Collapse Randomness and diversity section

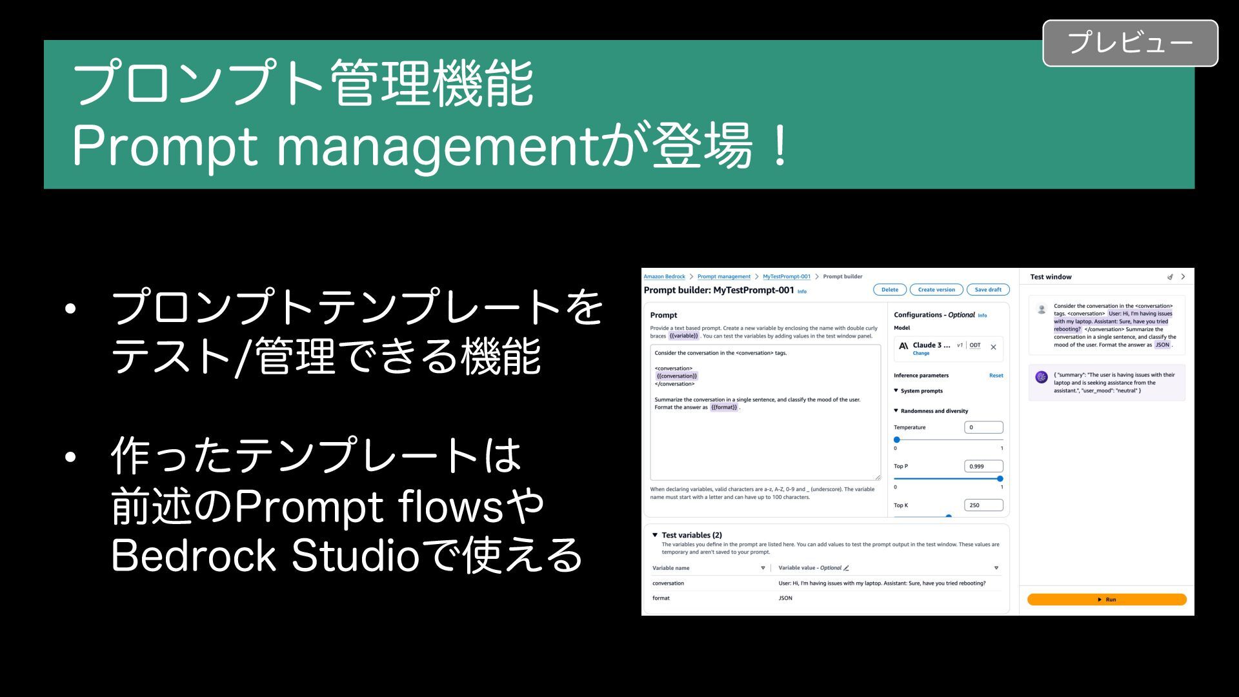(896, 410)
